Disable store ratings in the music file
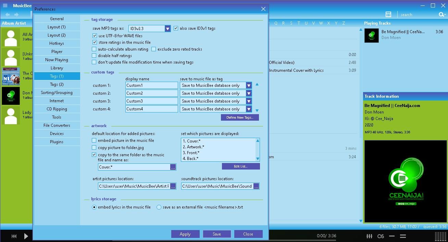Image resolution: width=448 pixels, height=242 pixels. (x=94, y=42)
